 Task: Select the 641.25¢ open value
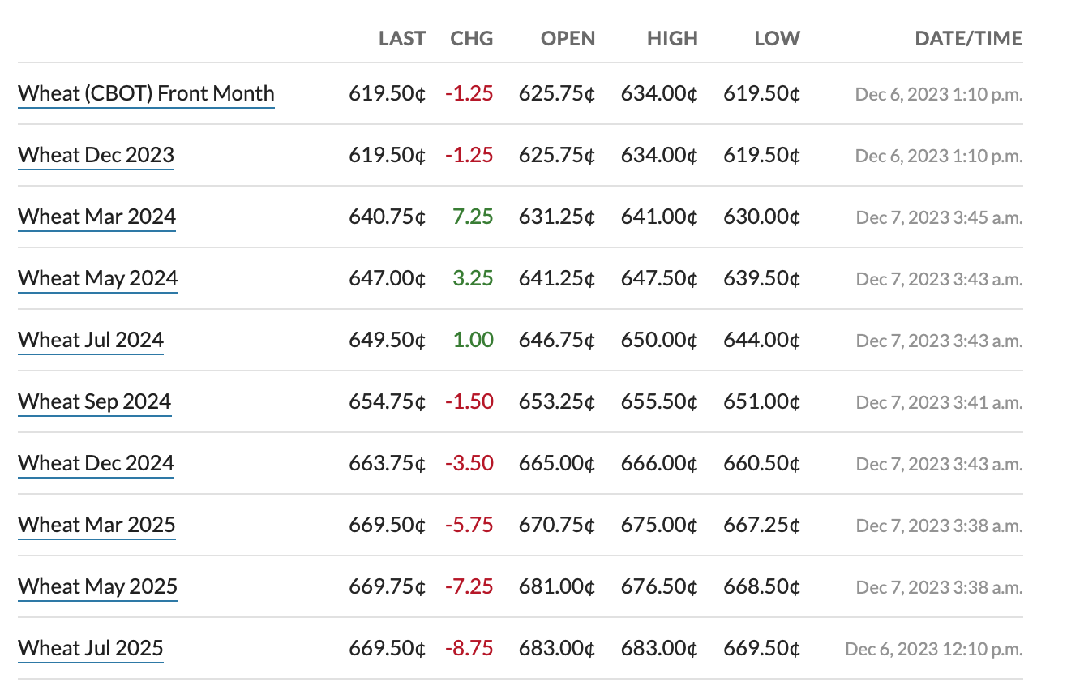557,279
